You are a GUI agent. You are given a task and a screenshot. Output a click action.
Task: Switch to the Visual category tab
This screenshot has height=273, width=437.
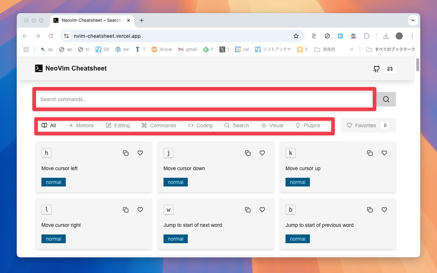point(272,125)
